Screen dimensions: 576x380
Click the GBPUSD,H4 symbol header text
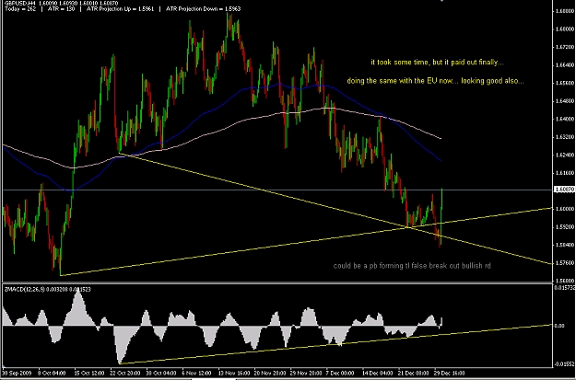[x=20, y=3]
